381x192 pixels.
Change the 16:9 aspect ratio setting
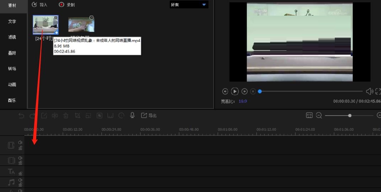tap(243, 101)
